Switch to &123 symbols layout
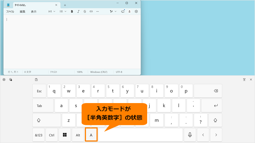 click(x=39, y=135)
